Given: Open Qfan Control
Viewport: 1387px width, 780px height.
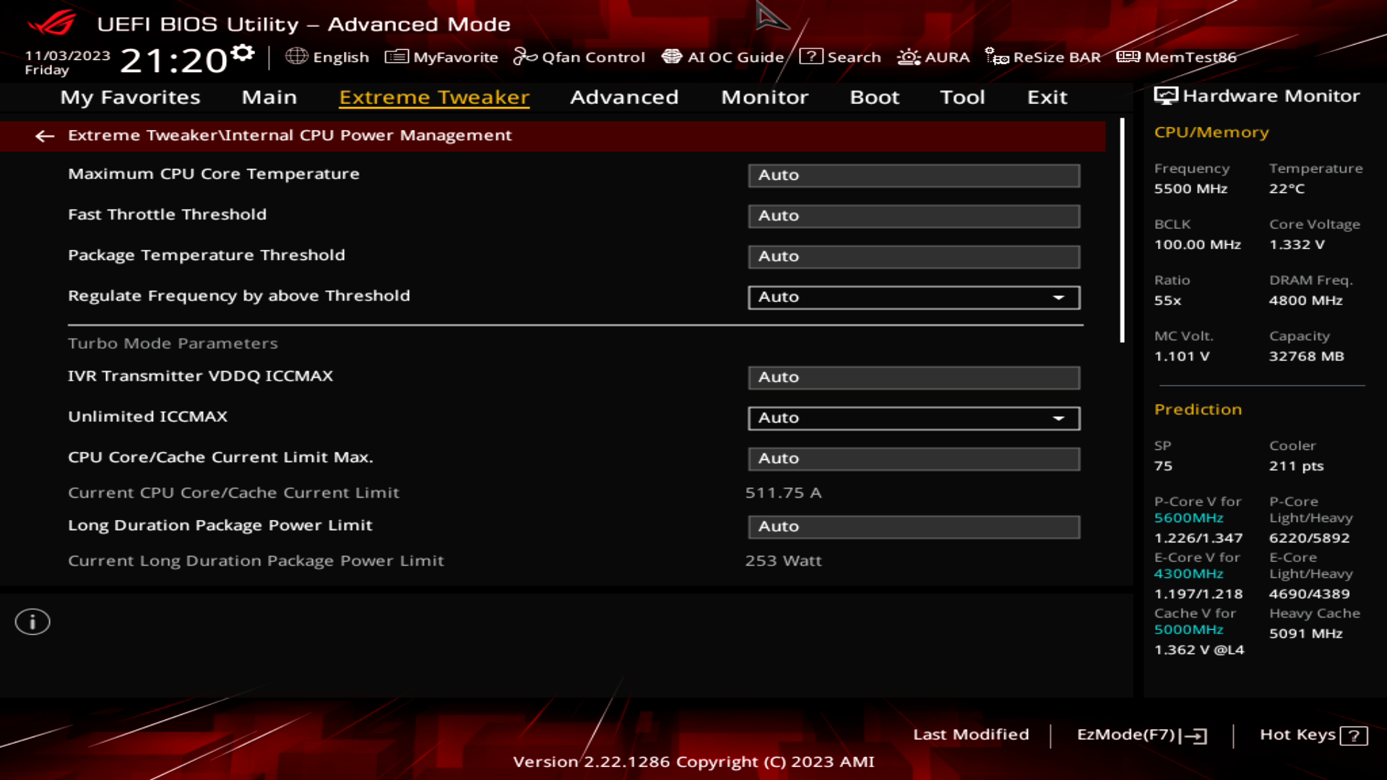Looking at the screenshot, I should tap(579, 57).
